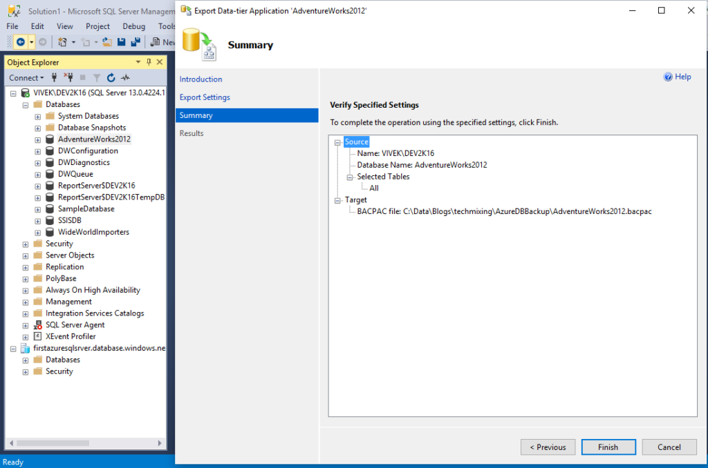Screen dimensions: 708x468
Task: Open the Help link in the wizard
Action: click(676, 77)
